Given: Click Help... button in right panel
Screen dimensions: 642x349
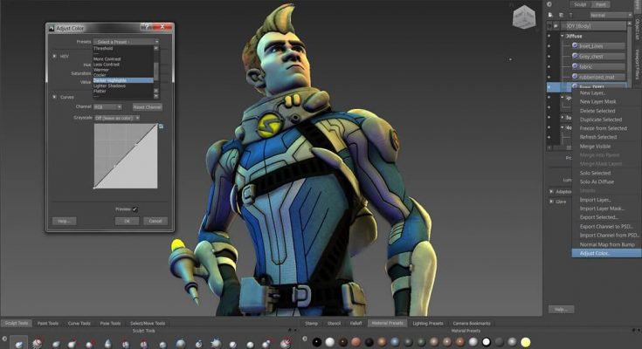Looking at the screenshot, I should (x=561, y=310).
